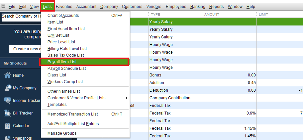Select Manage Groups at menu bottom
303x140 pixels.
point(62,133)
